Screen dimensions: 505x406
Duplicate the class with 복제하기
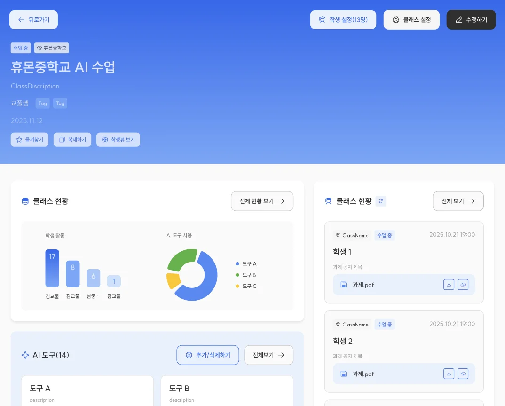72,140
